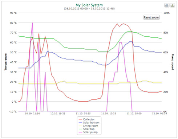Click the 0% pump speed axis label

point(165,111)
